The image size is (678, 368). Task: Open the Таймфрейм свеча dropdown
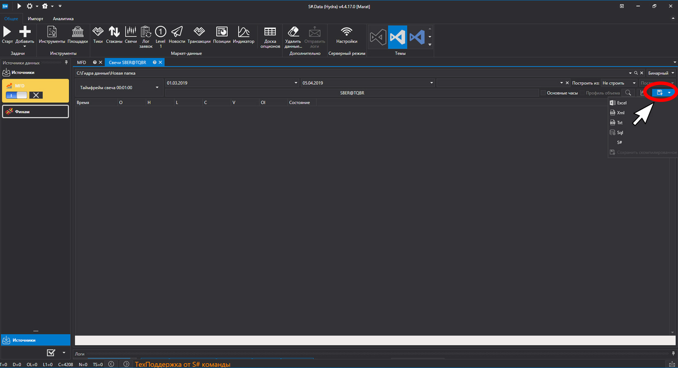pos(157,88)
